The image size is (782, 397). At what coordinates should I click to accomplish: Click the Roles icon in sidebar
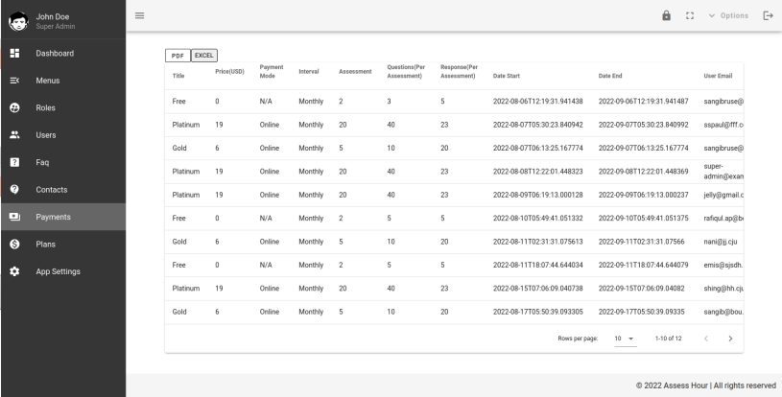(x=14, y=107)
